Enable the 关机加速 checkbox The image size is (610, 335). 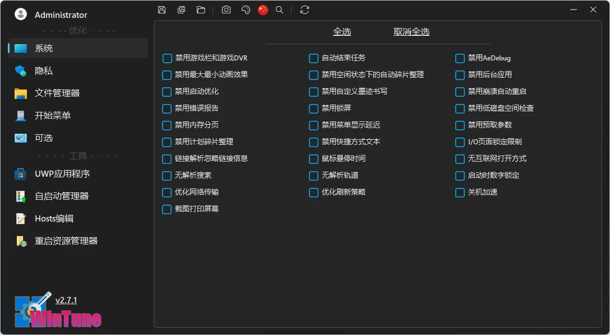coord(459,192)
